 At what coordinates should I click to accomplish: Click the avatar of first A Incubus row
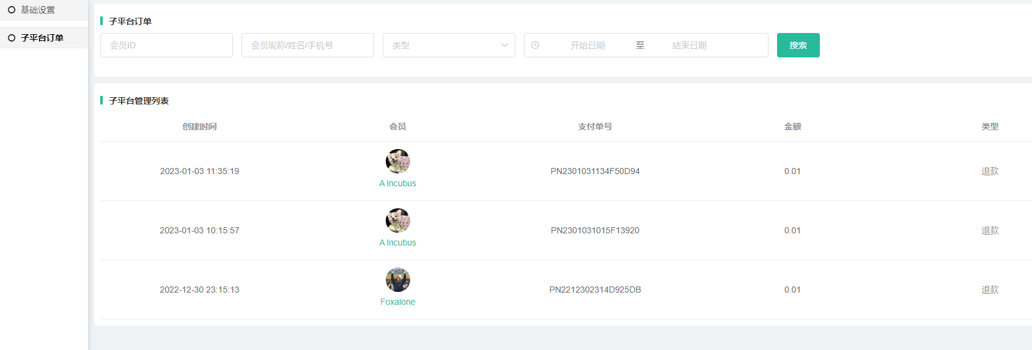(397, 161)
